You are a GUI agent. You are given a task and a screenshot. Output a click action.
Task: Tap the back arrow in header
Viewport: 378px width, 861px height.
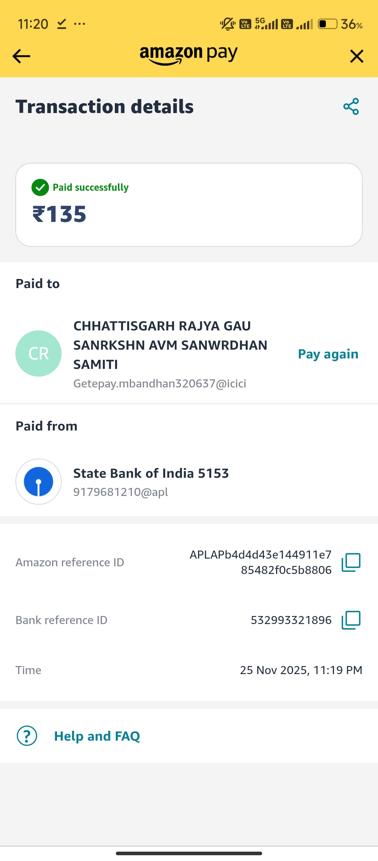point(21,56)
